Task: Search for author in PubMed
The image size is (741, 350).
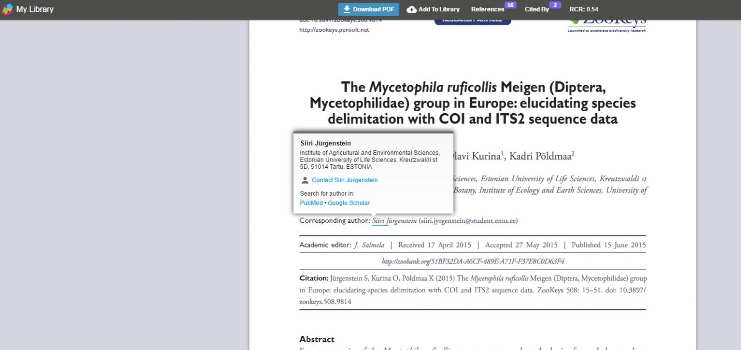Action: coord(311,203)
